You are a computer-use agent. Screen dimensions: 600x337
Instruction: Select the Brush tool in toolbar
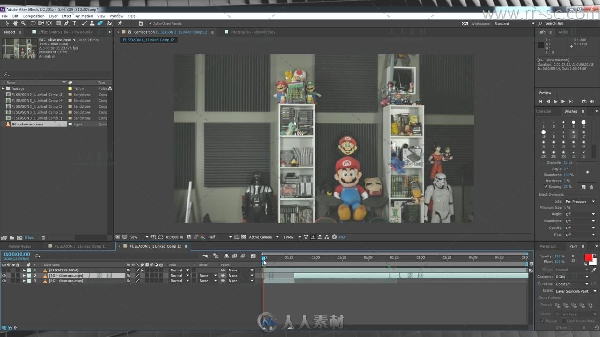point(84,23)
